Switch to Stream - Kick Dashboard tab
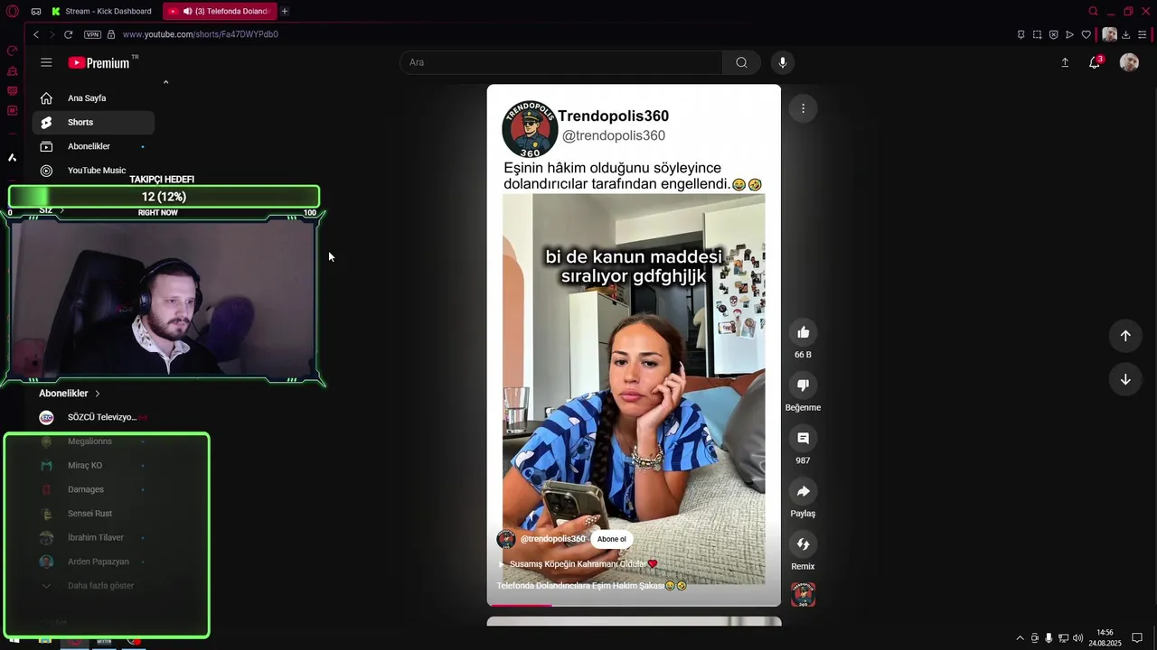 click(101, 11)
